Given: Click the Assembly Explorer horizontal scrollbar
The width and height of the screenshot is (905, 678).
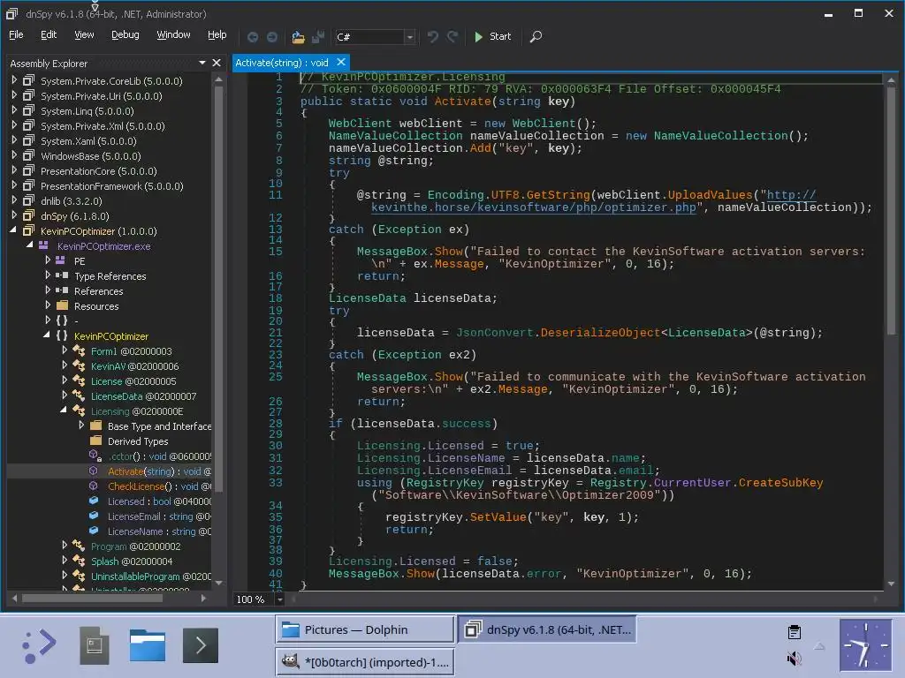Looking at the screenshot, I should (92, 599).
